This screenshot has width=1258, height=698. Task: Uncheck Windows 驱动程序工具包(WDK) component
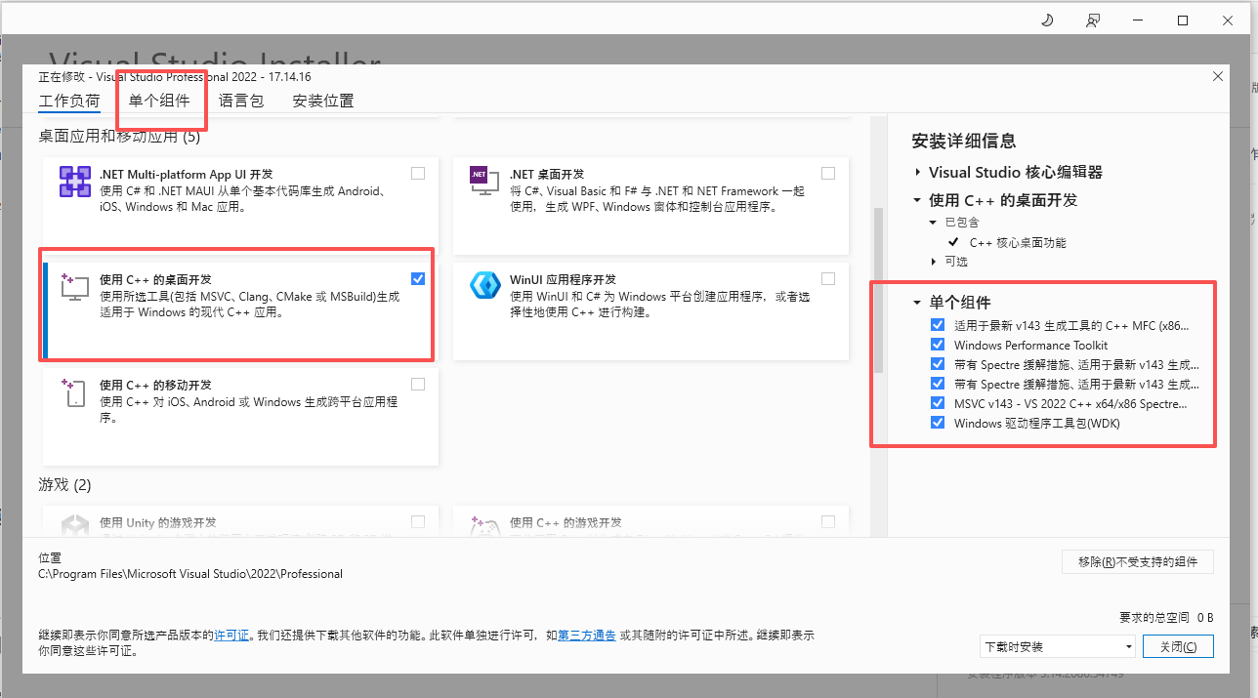(x=938, y=423)
